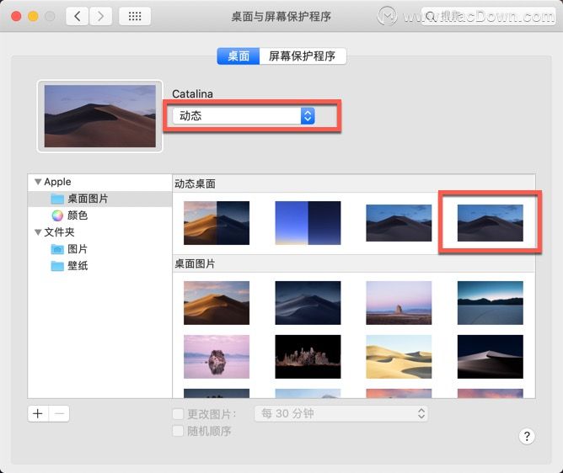Switch to the 屏幕保护程序 tab

pyautogui.click(x=303, y=56)
